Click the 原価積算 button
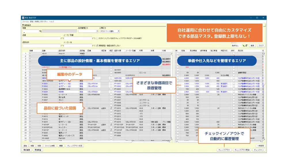288x167 pixels. [x=38, y=150]
